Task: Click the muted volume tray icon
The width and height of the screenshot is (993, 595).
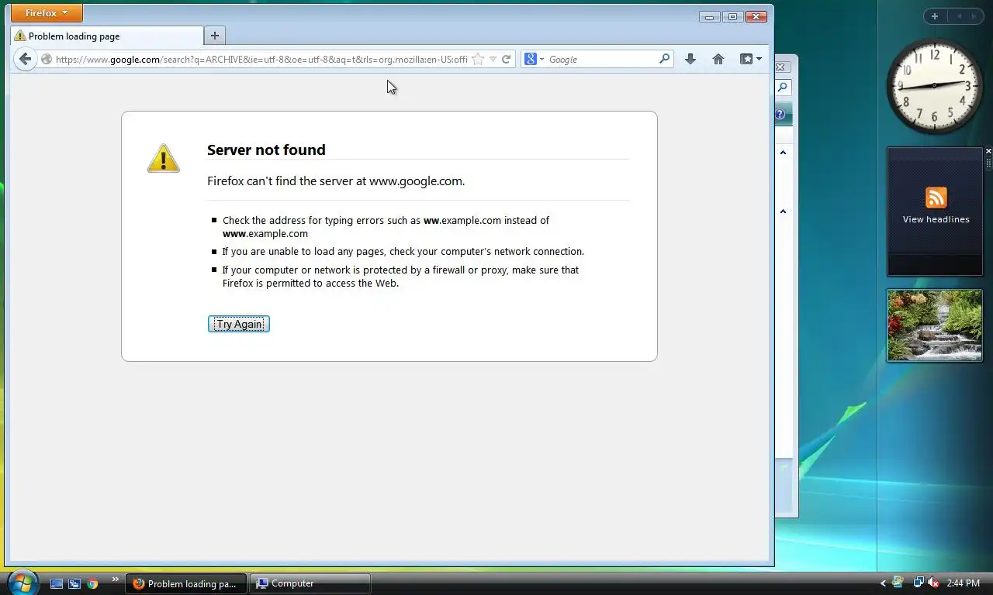Action: 933,583
